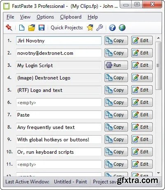The height and width of the screenshot is (190, 165).
Task: Click the blue question mark help icon
Action: (112, 28)
